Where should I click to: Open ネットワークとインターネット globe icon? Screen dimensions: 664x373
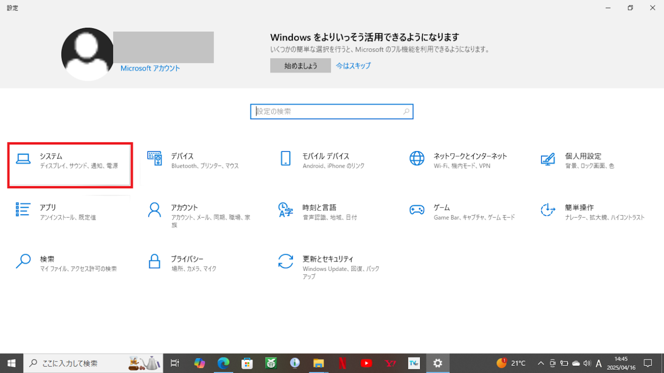417,158
